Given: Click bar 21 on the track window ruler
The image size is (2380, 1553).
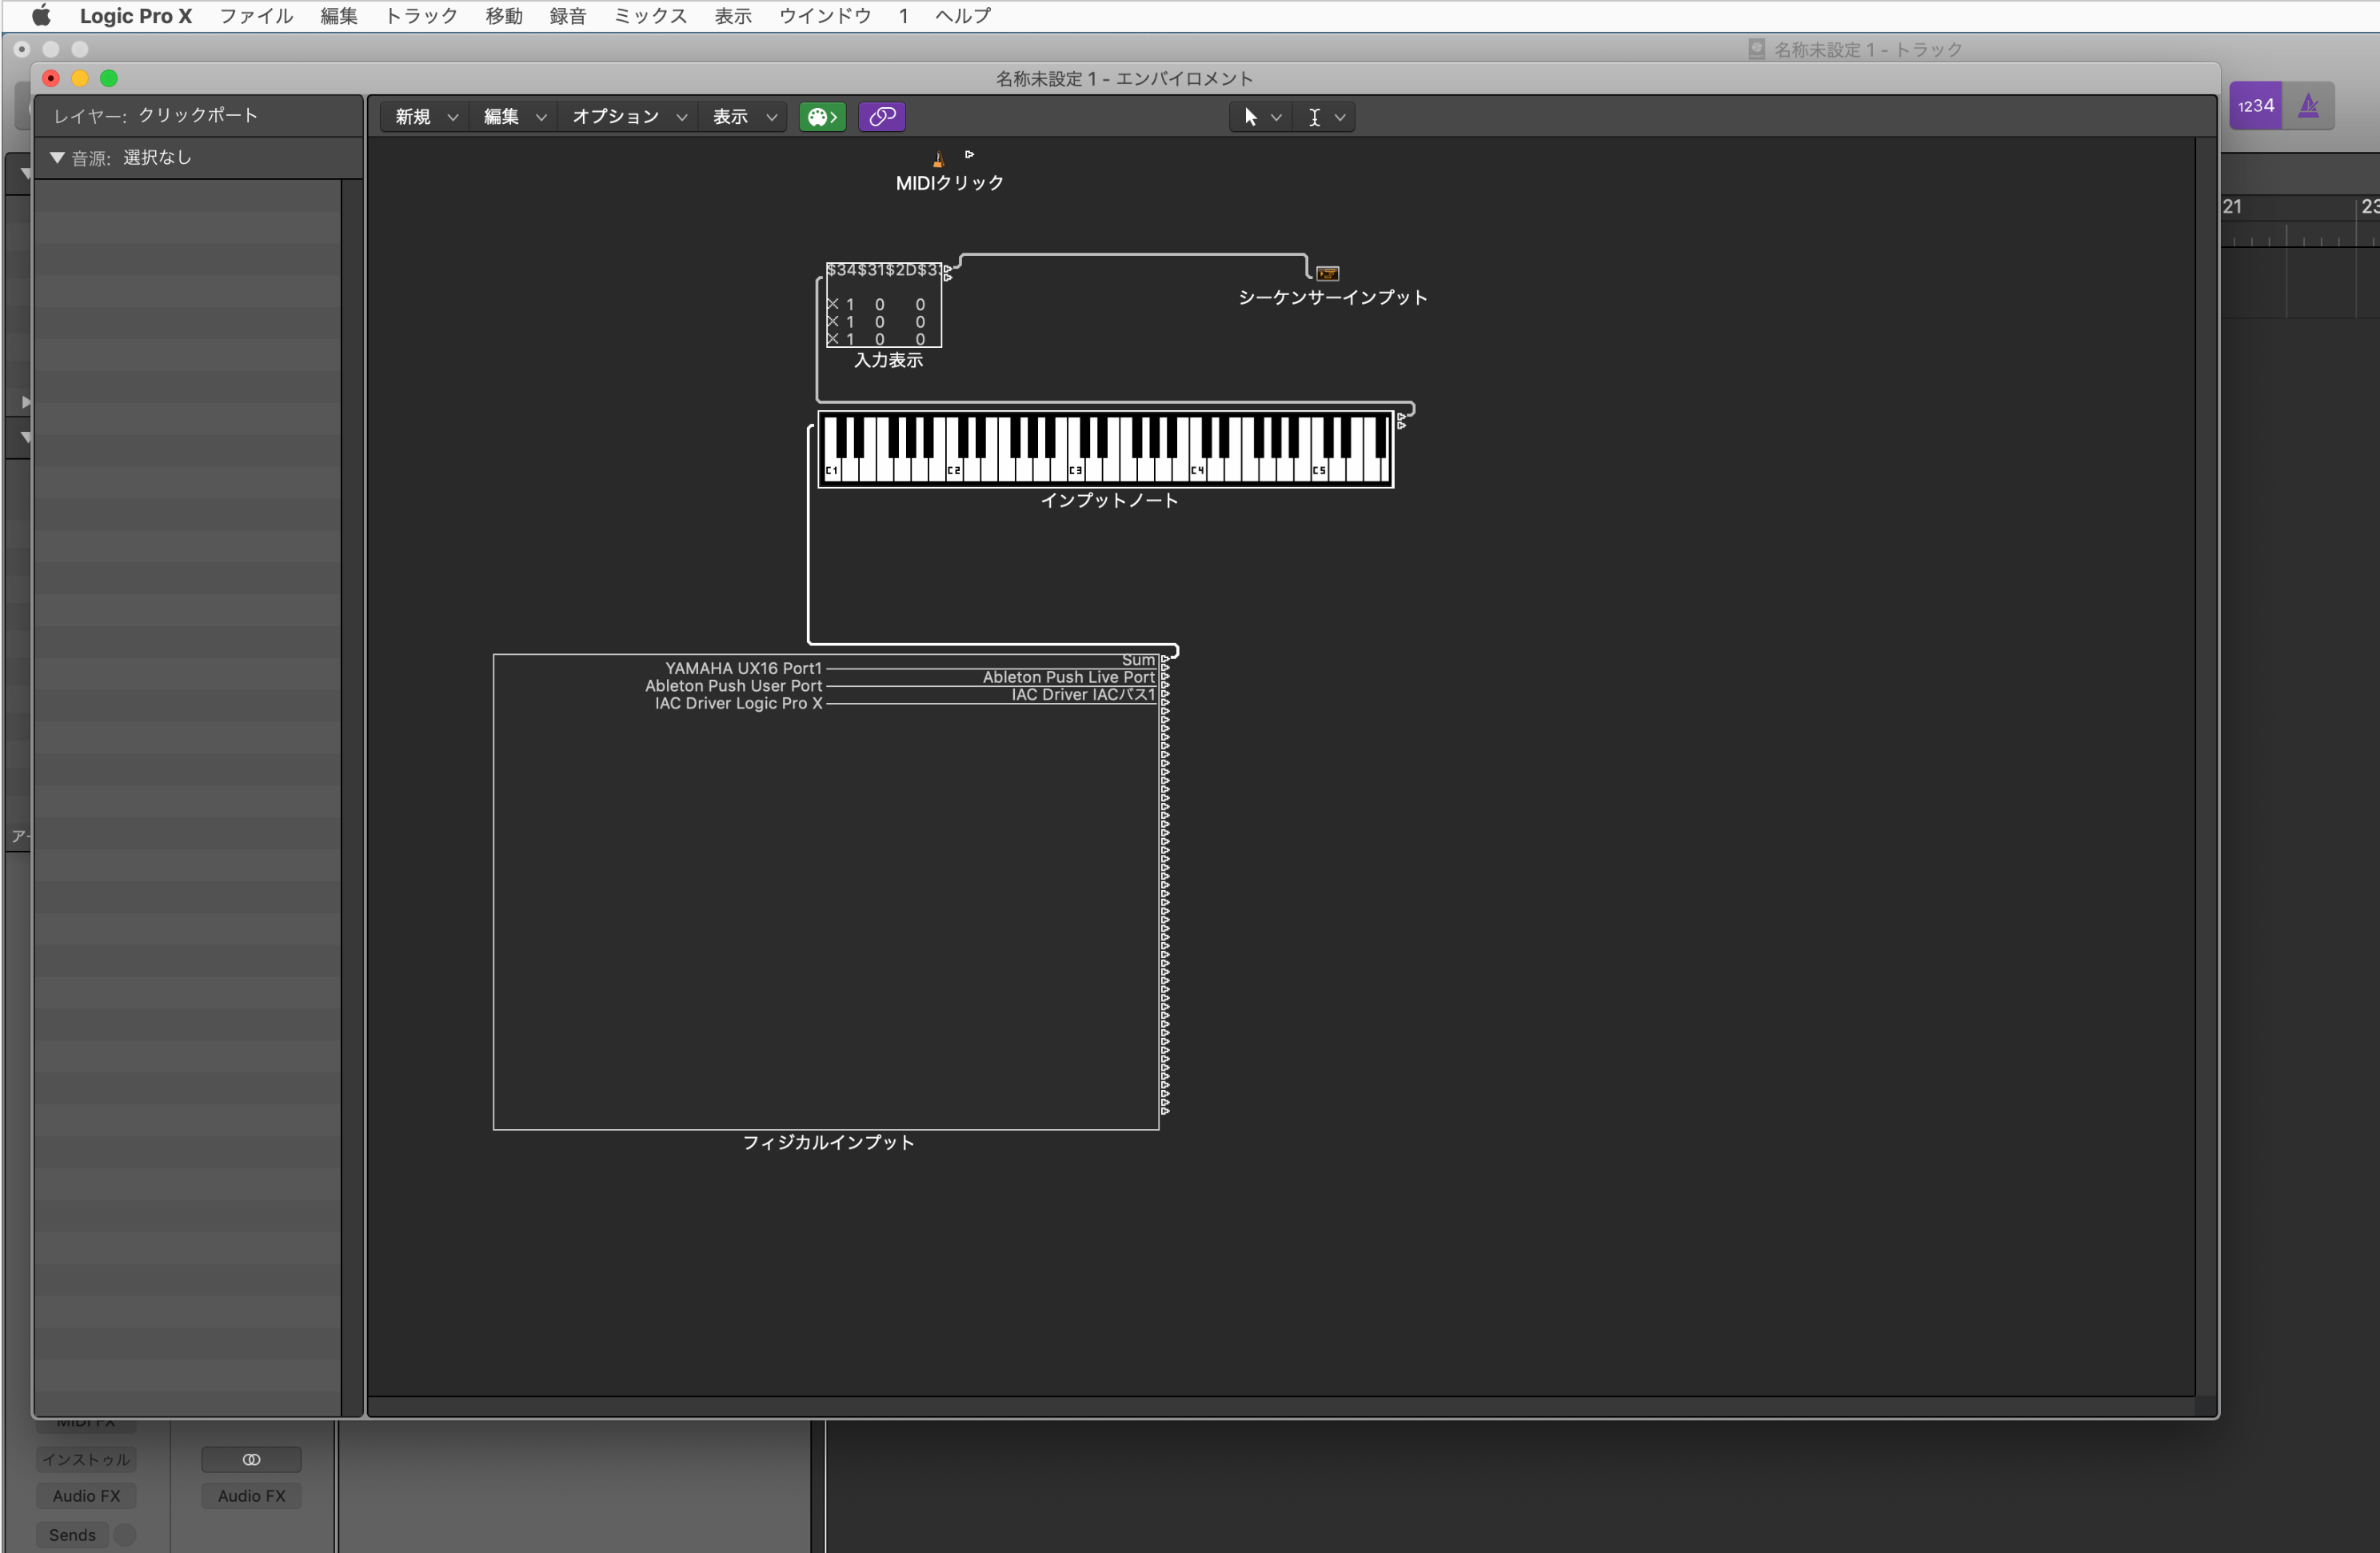Looking at the screenshot, I should (x=2232, y=207).
